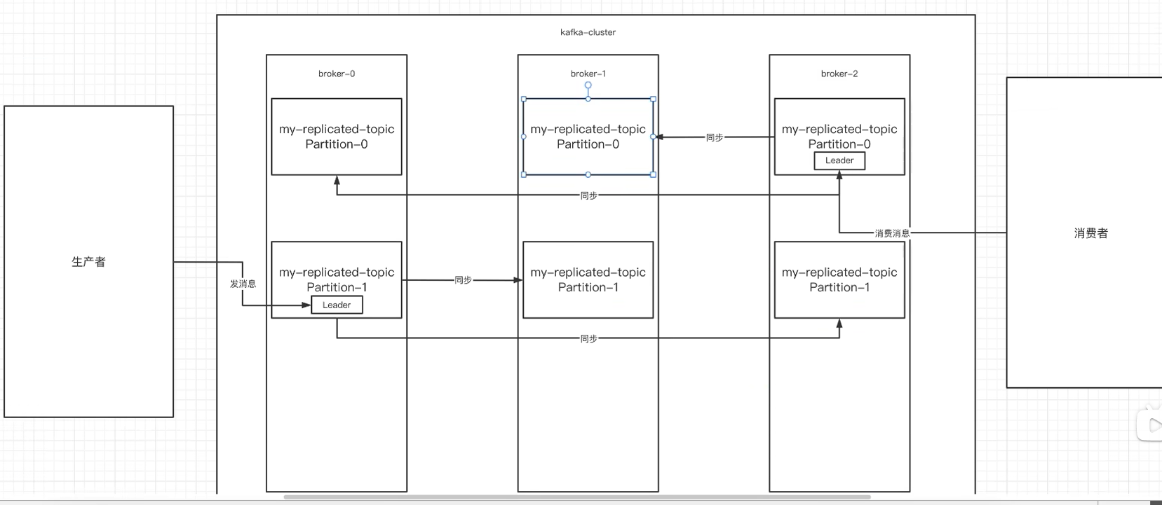Click top-right resize handle of selected Partition-0
This screenshot has width=1162, height=505.
point(653,99)
